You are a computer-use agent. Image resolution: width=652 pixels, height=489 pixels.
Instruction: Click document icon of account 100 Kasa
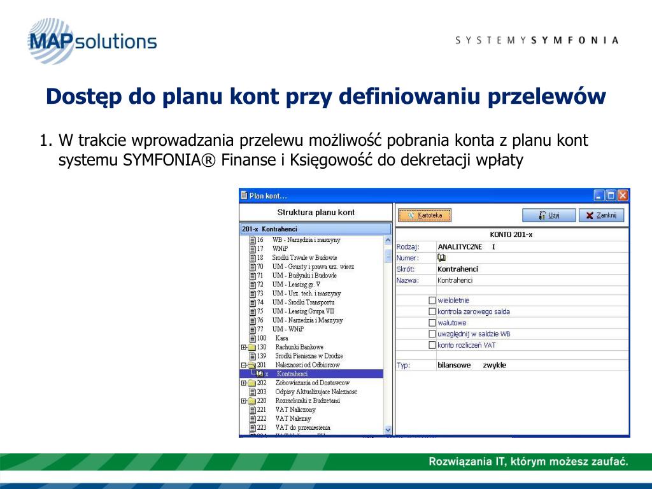(x=252, y=338)
